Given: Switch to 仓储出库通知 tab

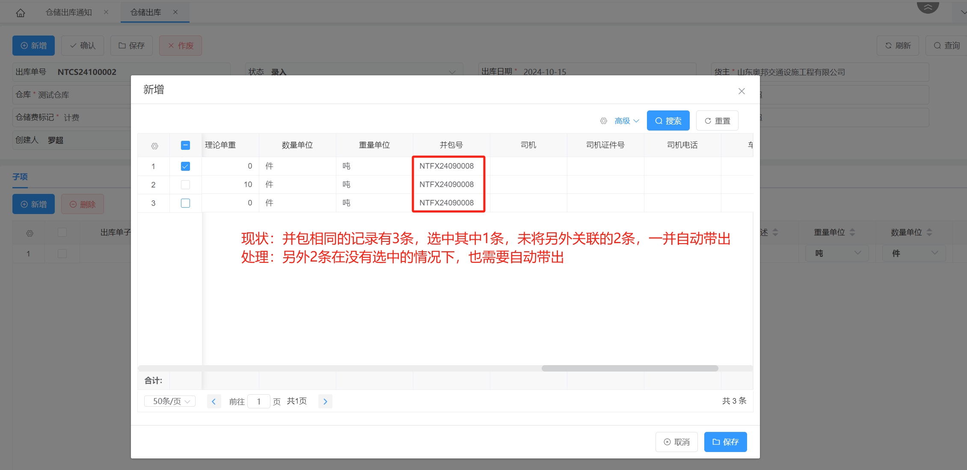Looking at the screenshot, I should click(x=69, y=12).
